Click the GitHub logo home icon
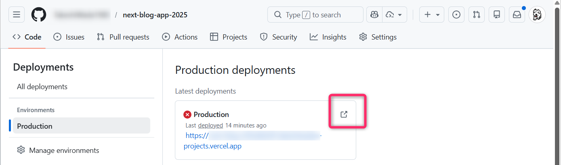The height and width of the screenshot is (165, 561). point(39,15)
